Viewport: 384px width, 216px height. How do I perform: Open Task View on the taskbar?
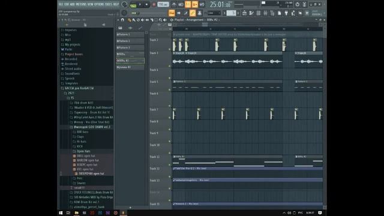[x=68, y=213]
